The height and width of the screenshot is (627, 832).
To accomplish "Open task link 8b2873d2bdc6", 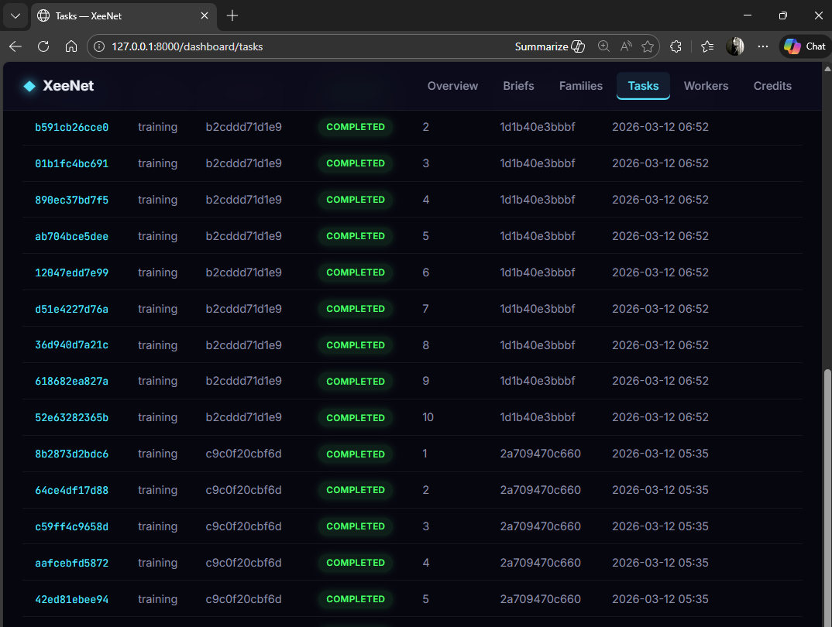I will 72,454.
